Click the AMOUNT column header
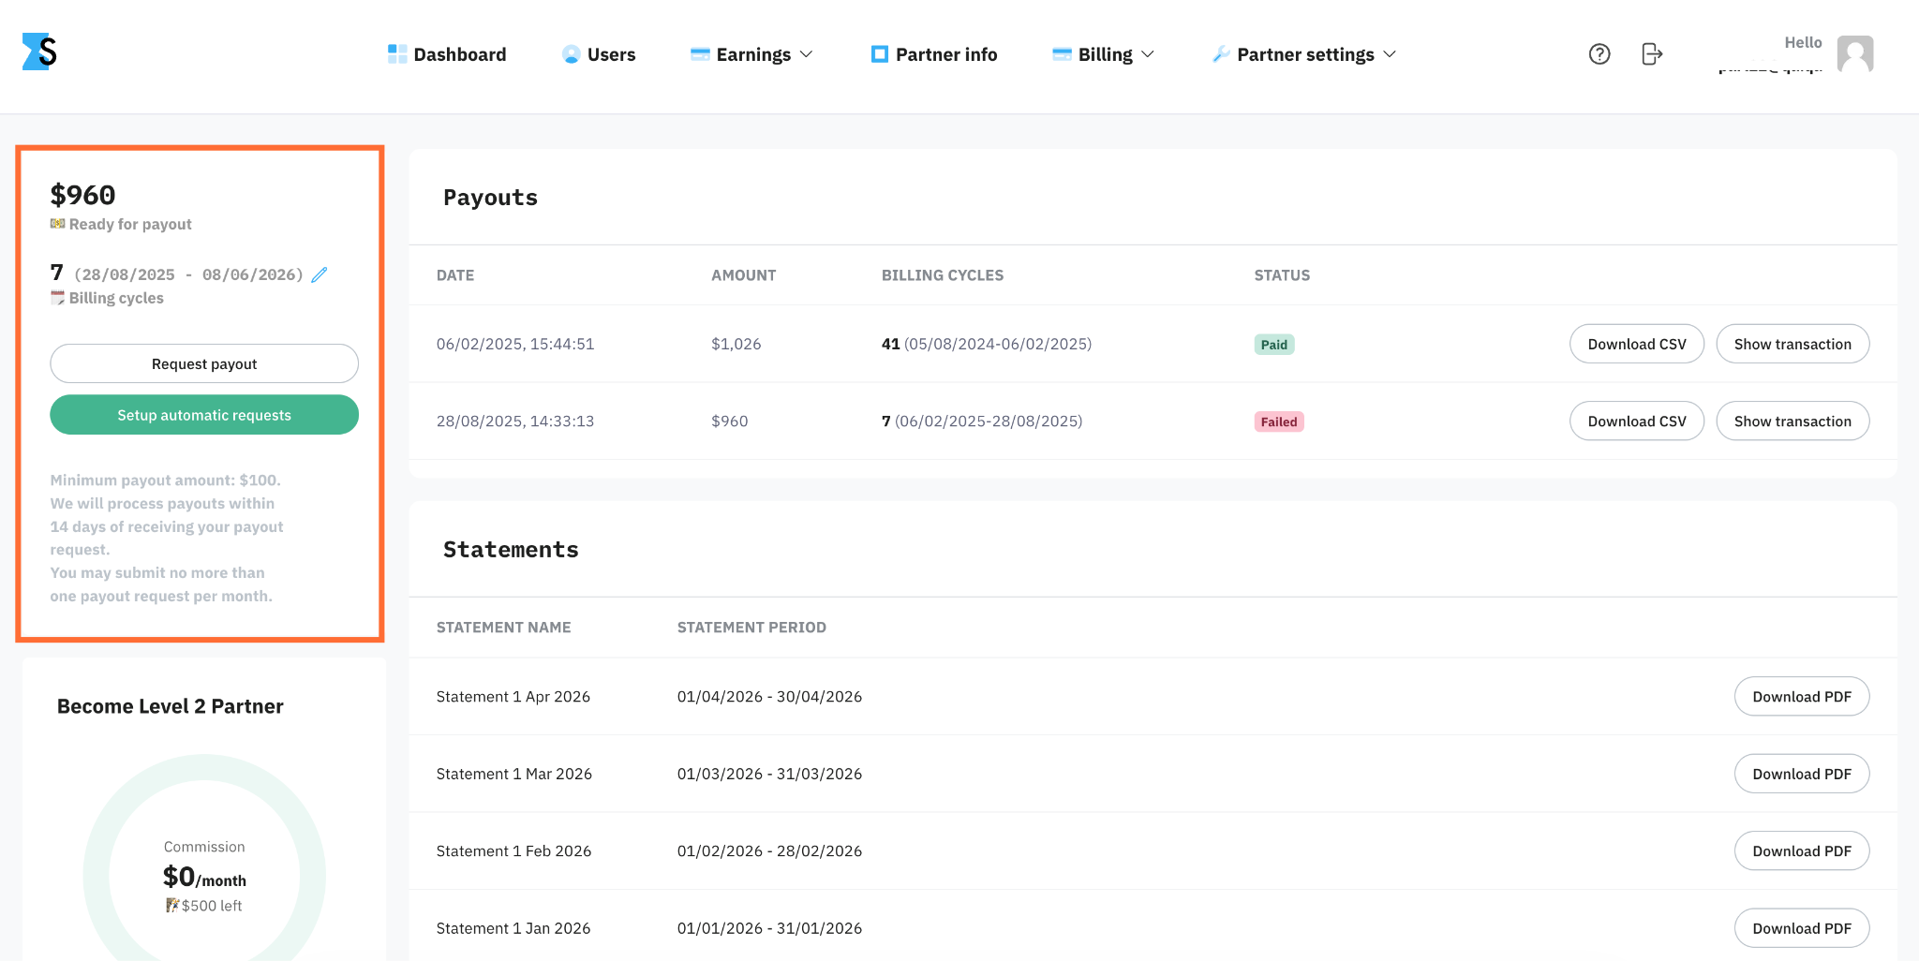Image resolution: width=1919 pixels, height=961 pixels. pyautogui.click(x=743, y=275)
